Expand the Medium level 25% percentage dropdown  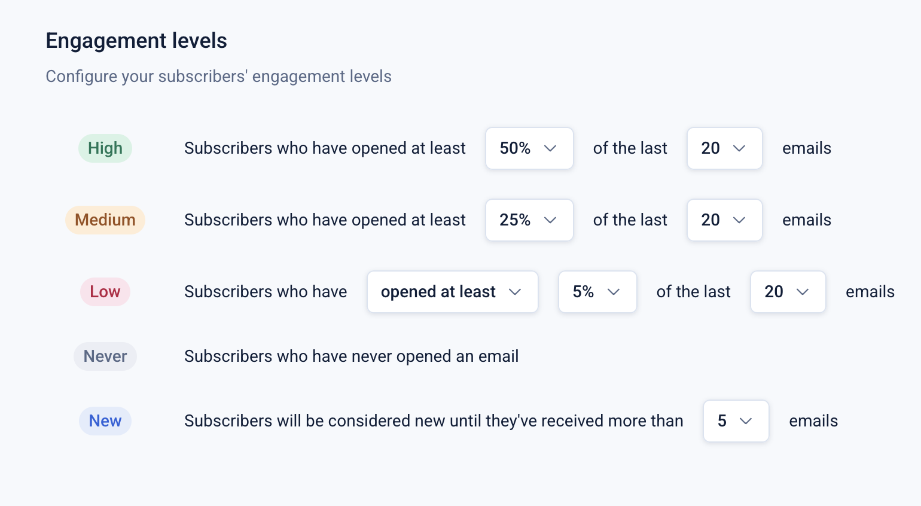click(529, 220)
